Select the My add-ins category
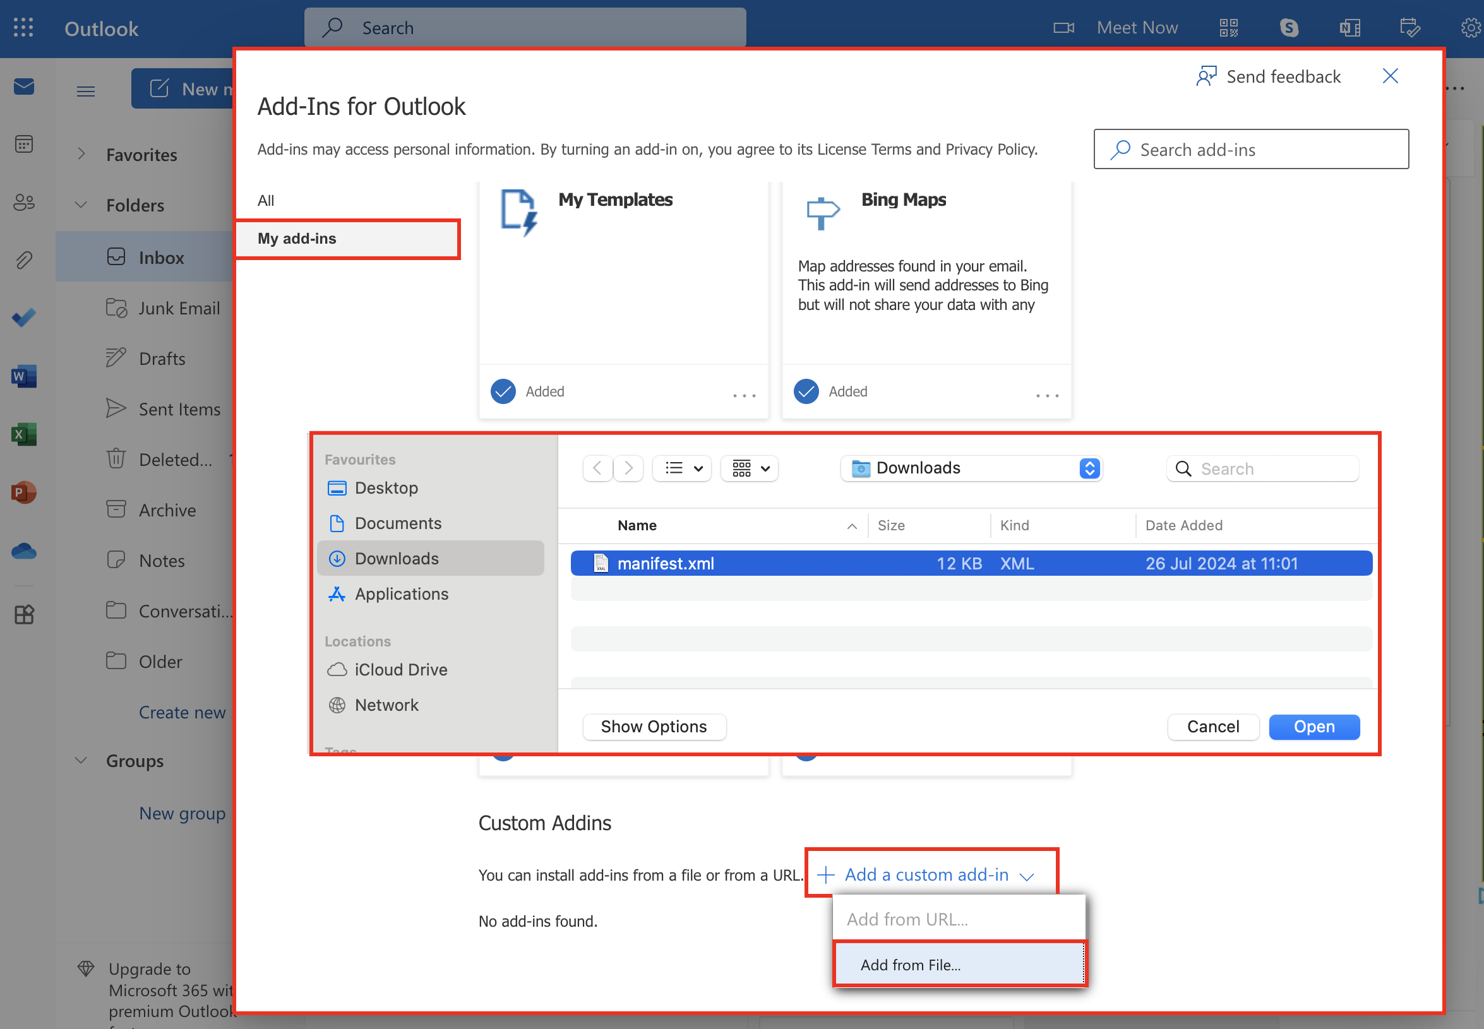The height and width of the screenshot is (1029, 1484). pos(347,239)
